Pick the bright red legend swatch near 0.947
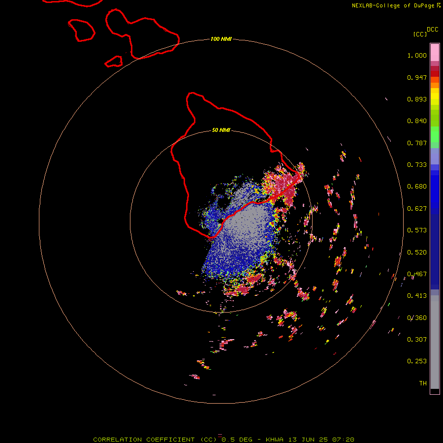 [435, 74]
